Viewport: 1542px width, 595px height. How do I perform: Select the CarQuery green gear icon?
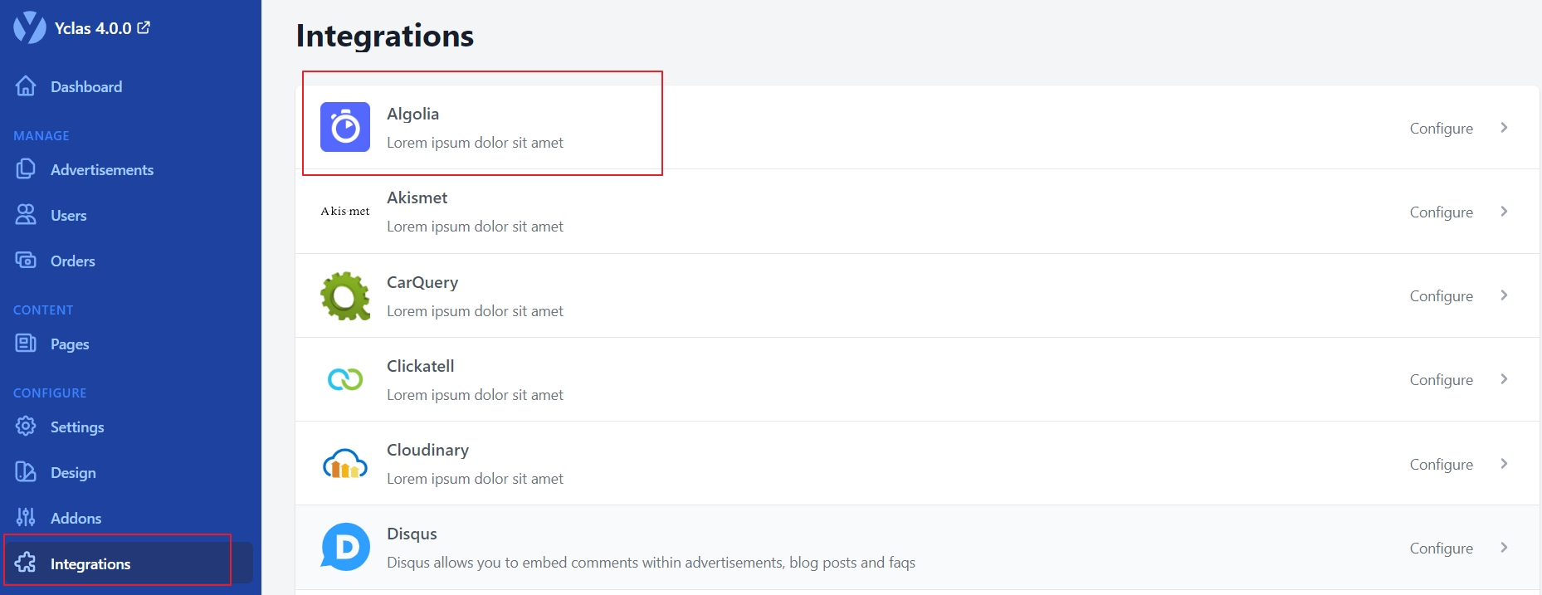point(344,295)
